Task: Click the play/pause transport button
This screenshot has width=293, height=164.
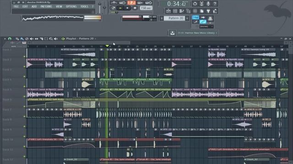Action: (120, 8)
